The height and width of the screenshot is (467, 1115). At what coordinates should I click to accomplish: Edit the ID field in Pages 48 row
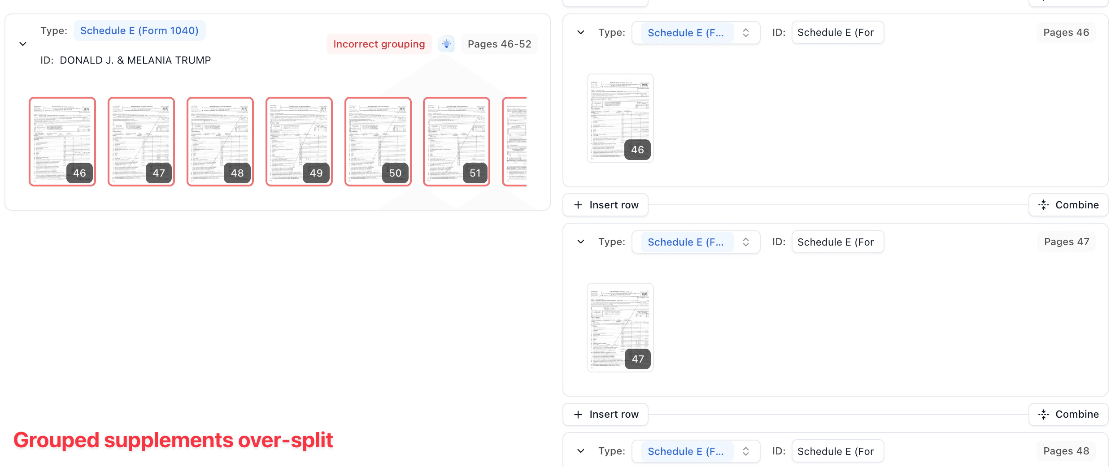(x=837, y=451)
